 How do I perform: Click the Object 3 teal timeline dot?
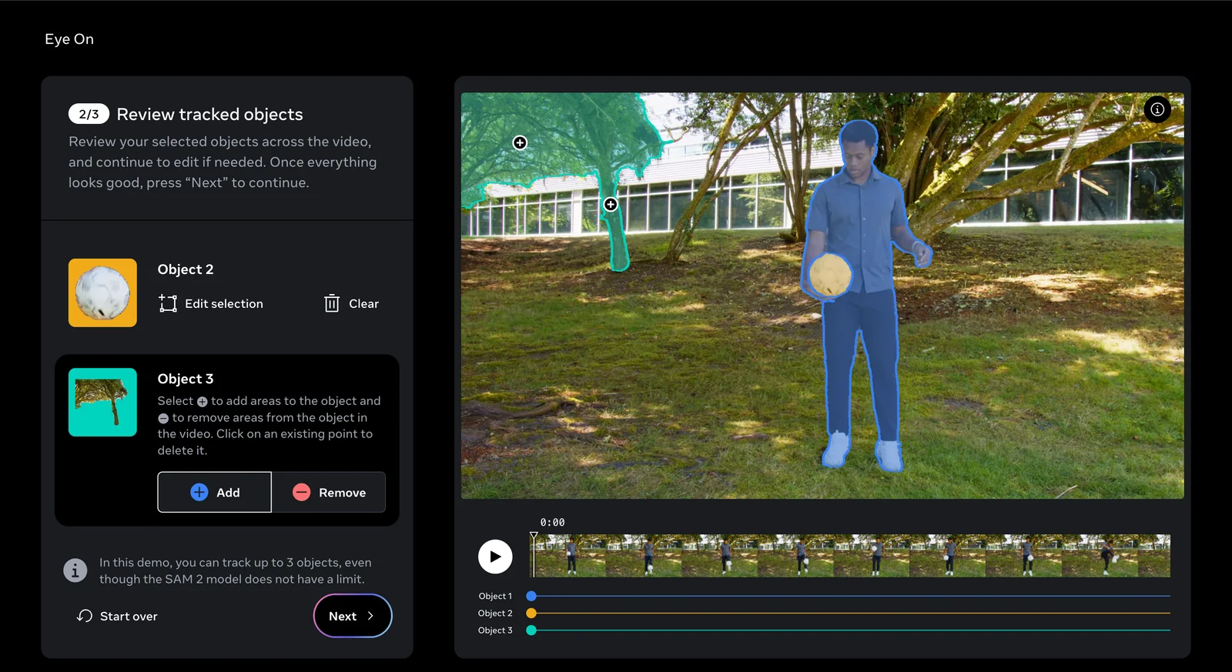point(531,630)
